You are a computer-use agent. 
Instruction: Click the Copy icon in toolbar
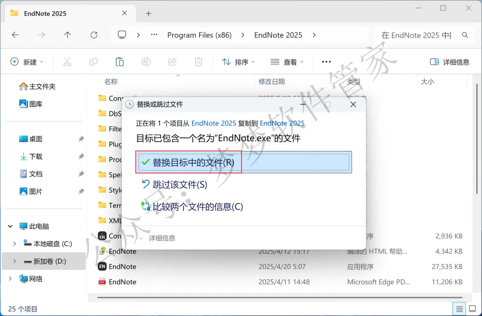[x=93, y=62]
